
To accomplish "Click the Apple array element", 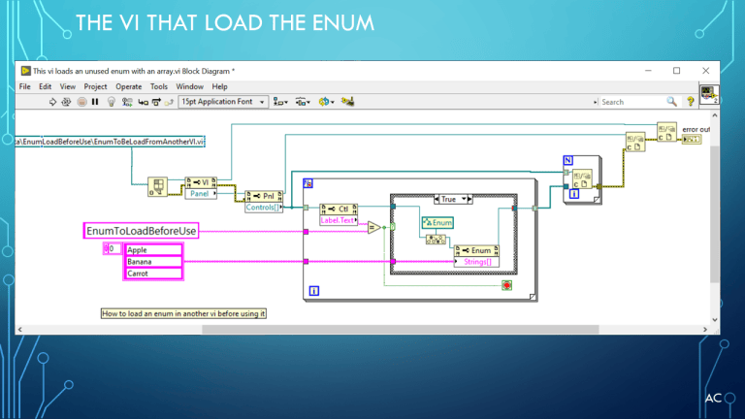I will pyautogui.click(x=153, y=250).
